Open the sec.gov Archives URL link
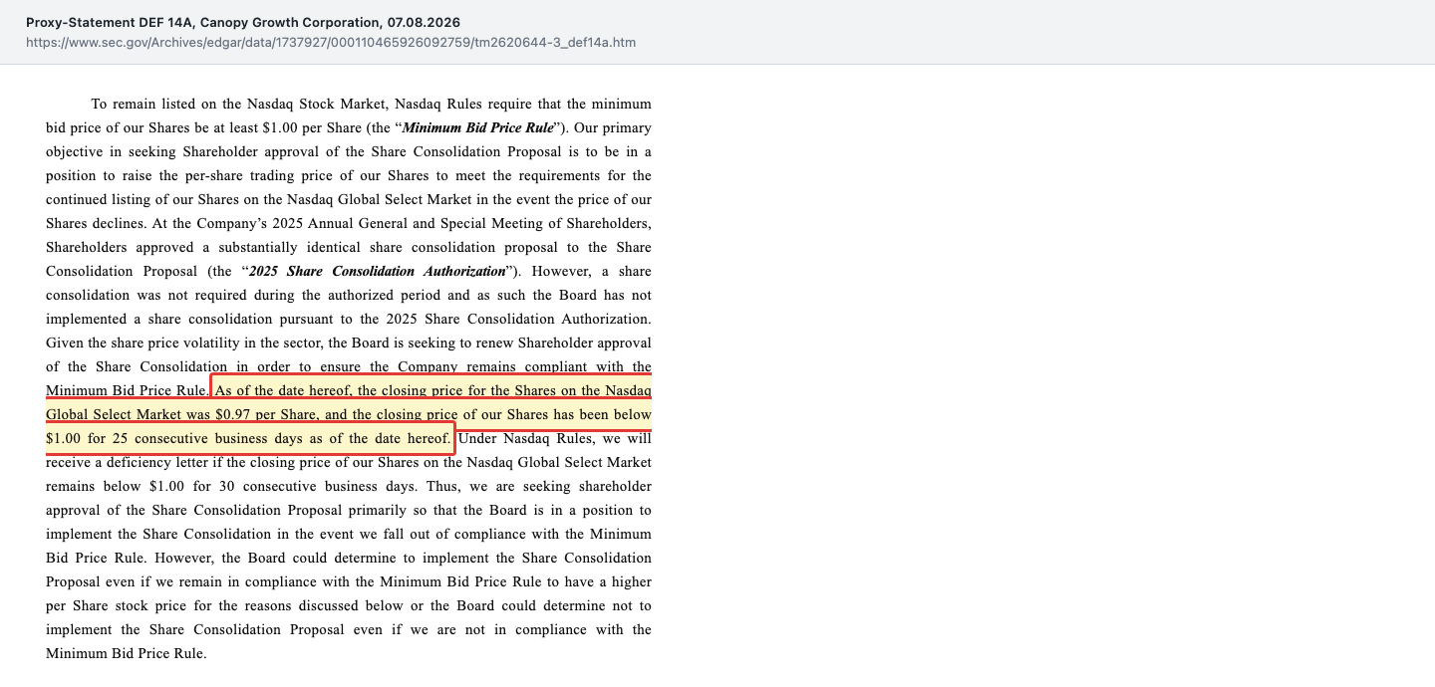This screenshot has width=1435, height=687. (331, 43)
